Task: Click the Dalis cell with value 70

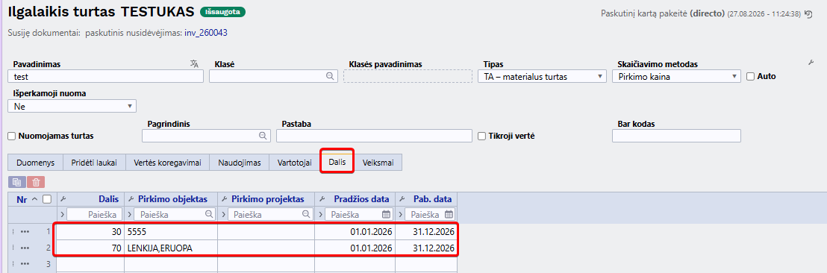Action: (91, 248)
